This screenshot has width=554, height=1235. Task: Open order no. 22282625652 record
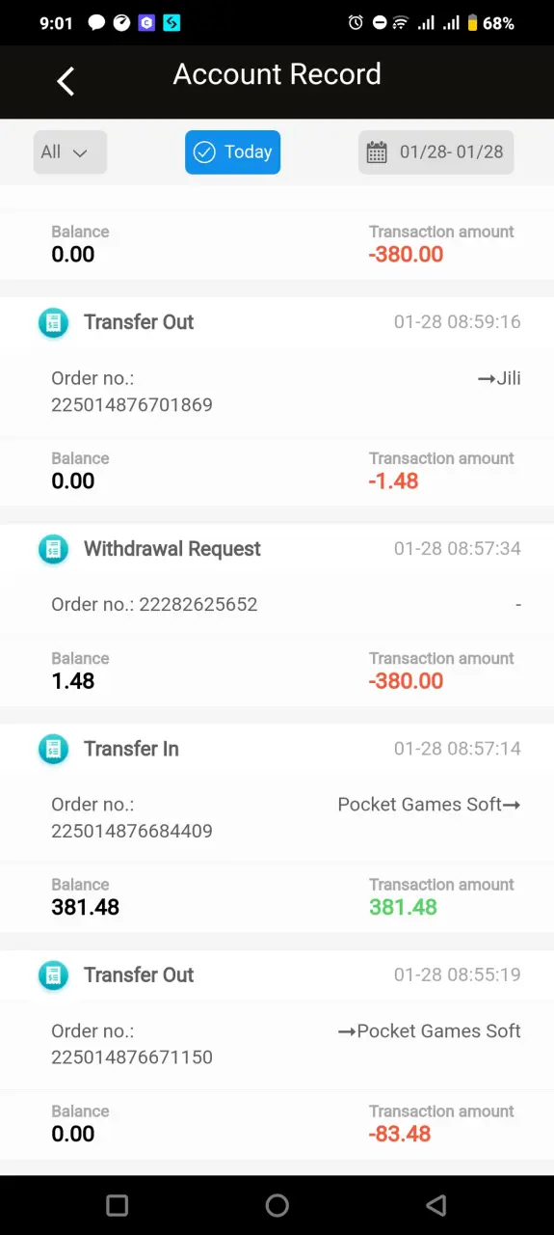point(277,605)
